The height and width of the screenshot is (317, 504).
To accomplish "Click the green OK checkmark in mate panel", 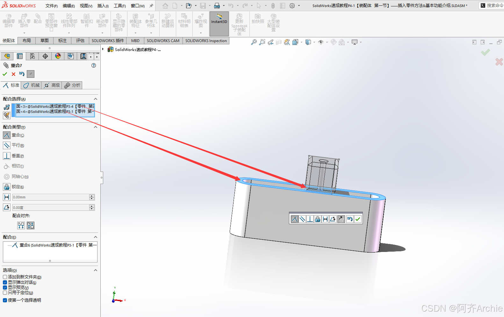I will point(5,74).
